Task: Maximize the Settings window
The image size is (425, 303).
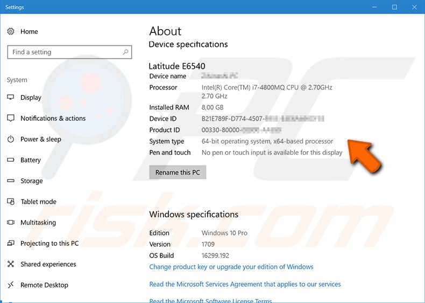Action: point(394,7)
